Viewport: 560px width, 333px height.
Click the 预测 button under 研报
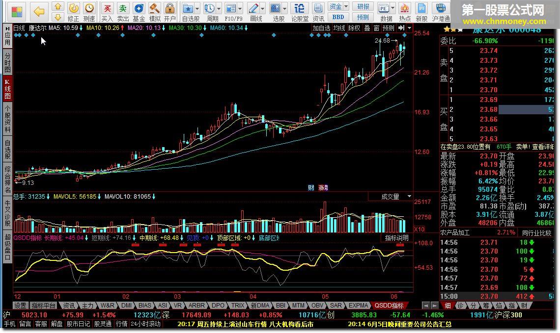pyautogui.click(x=363, y=17)
